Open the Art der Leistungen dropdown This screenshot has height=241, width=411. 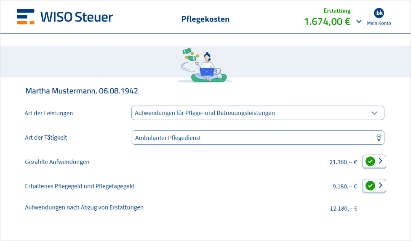253,113
